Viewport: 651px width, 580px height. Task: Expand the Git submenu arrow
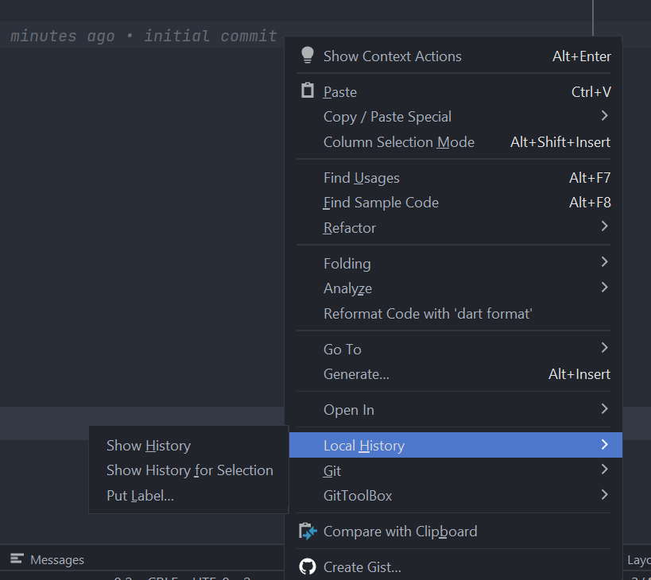click(x=604, y=470)
